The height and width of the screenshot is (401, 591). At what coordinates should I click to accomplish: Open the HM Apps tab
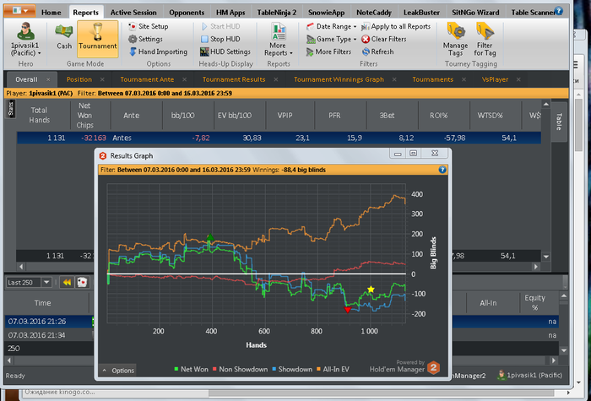coord(230,13)
